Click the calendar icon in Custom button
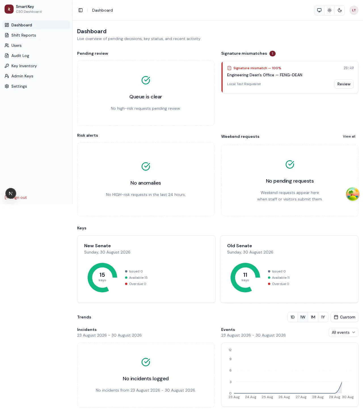This screenshot has height=412, width=363. [336, 317]
